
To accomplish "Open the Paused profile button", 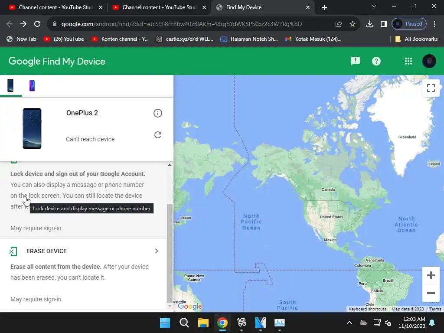I will (x=408, y=24).
